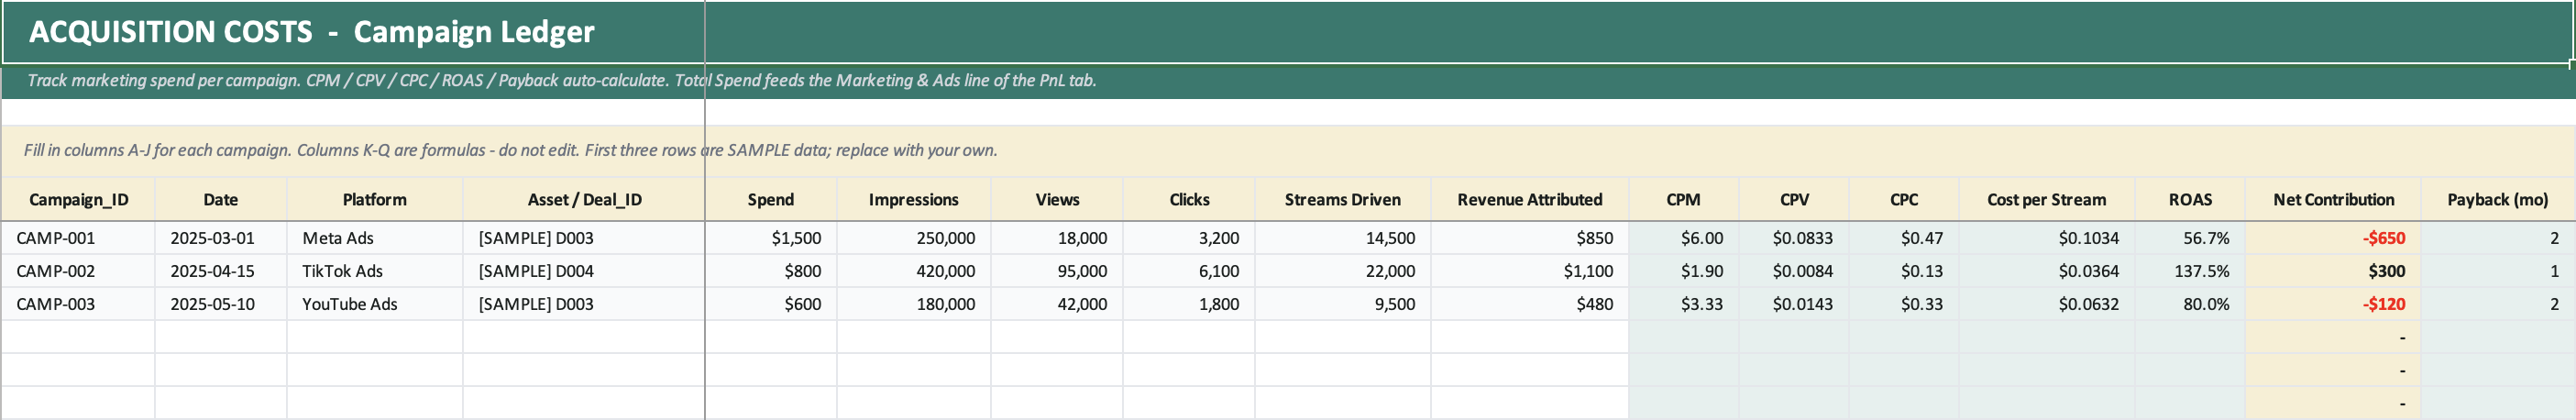Click the CPM column header
Viewport: 2576px width, 420px height.
click(1684, 200)
